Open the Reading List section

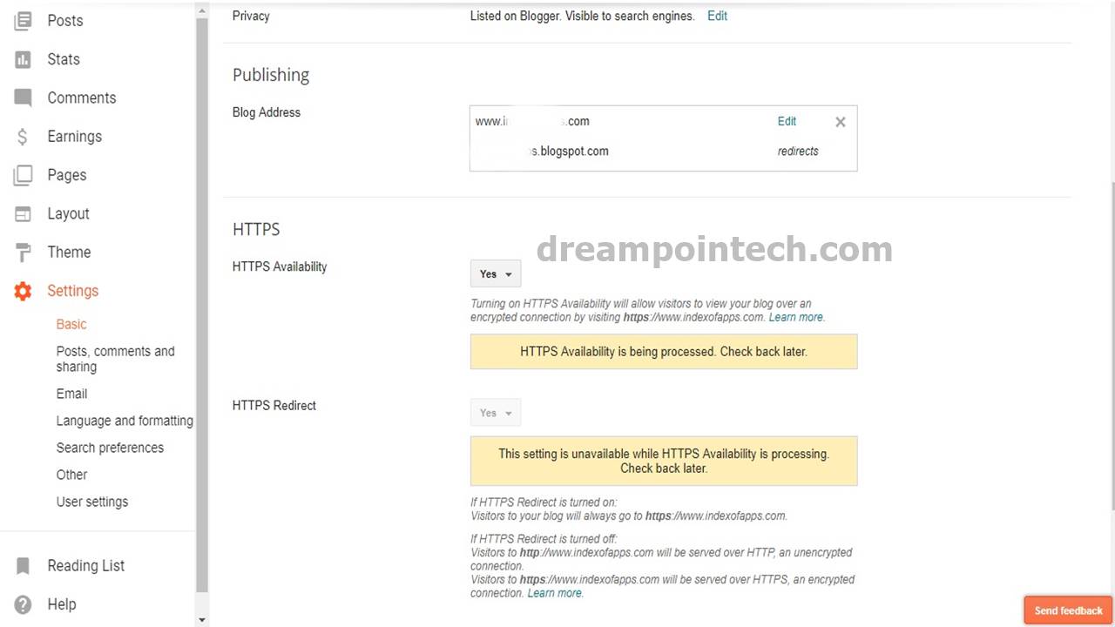point(85,565)
